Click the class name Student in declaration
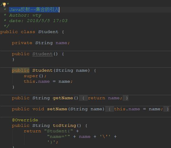The image size is (171, 148). (x=48, y=32)
